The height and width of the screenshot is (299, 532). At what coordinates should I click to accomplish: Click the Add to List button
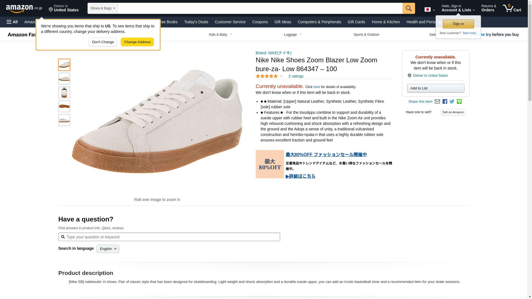coord(436,88)
